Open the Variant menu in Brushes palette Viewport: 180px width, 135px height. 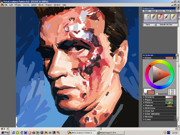153,11
